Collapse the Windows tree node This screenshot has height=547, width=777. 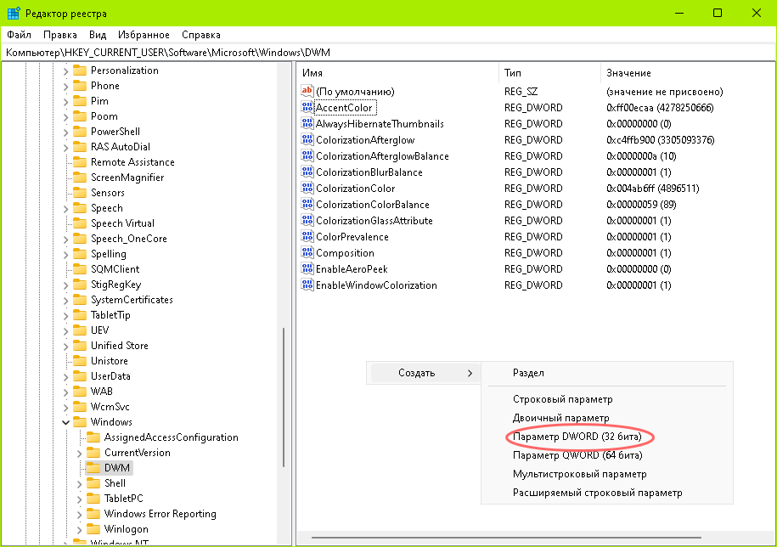pyautogui.click(x=65, y=422)
